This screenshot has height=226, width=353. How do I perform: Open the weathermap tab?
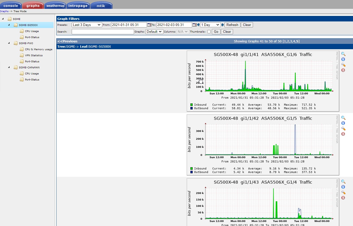55,6
